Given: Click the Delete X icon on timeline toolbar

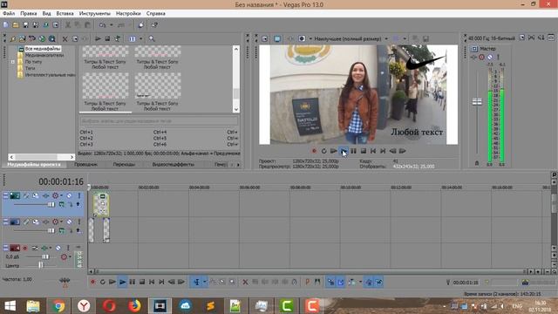Looking at the screenshot, I should 245,282.
